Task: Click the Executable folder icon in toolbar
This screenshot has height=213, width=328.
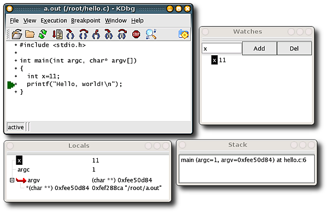Action: 30,34
